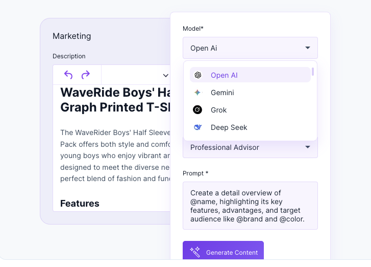Select Deep Seek option
The height and width of the screenshot is (267, 371).
tap(250, 127)
